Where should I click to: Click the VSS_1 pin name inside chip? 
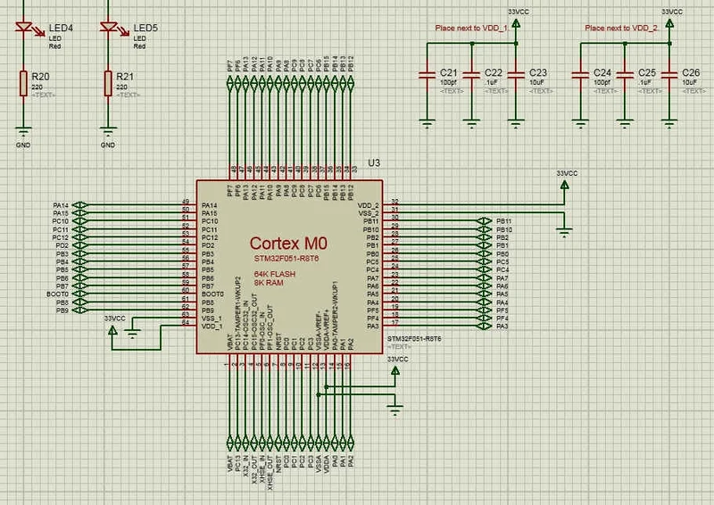pyautogui.click(x=212, y=319)
